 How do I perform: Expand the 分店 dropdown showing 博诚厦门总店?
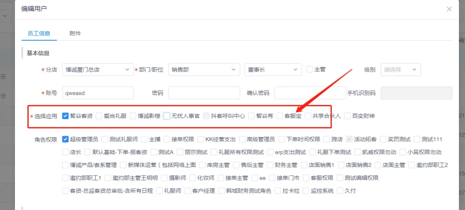point(98,70)
